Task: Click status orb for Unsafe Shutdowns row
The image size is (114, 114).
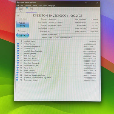Action: (18, 73)
